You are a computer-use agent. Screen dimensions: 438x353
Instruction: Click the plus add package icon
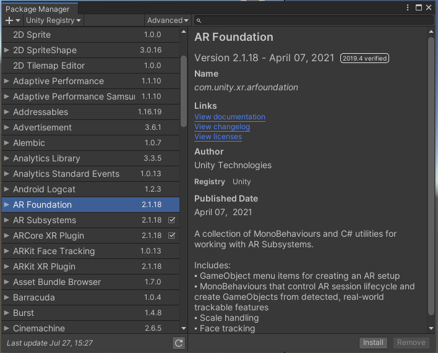9,20
